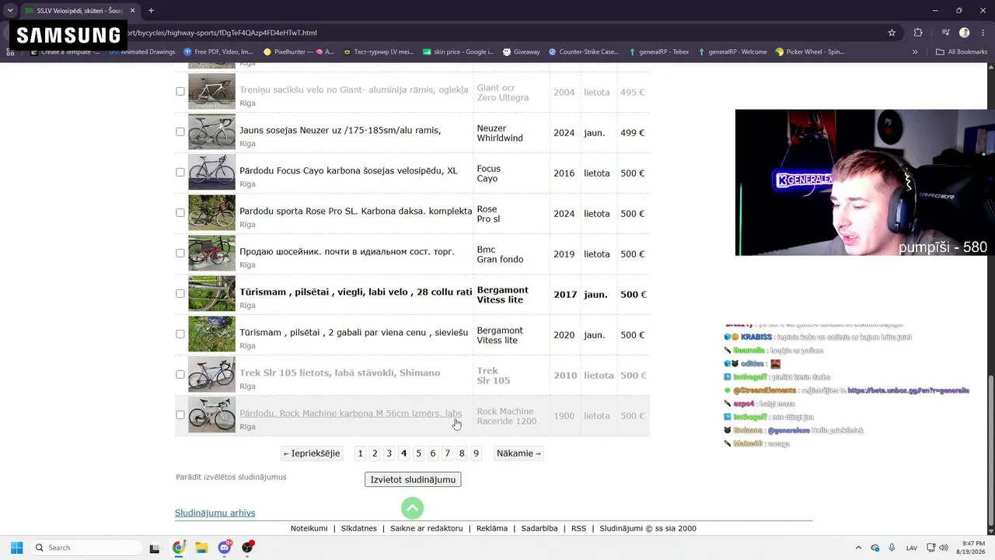Open the skin price Google bookmark
Screen dimensions: 995x560
pos(458,52)
